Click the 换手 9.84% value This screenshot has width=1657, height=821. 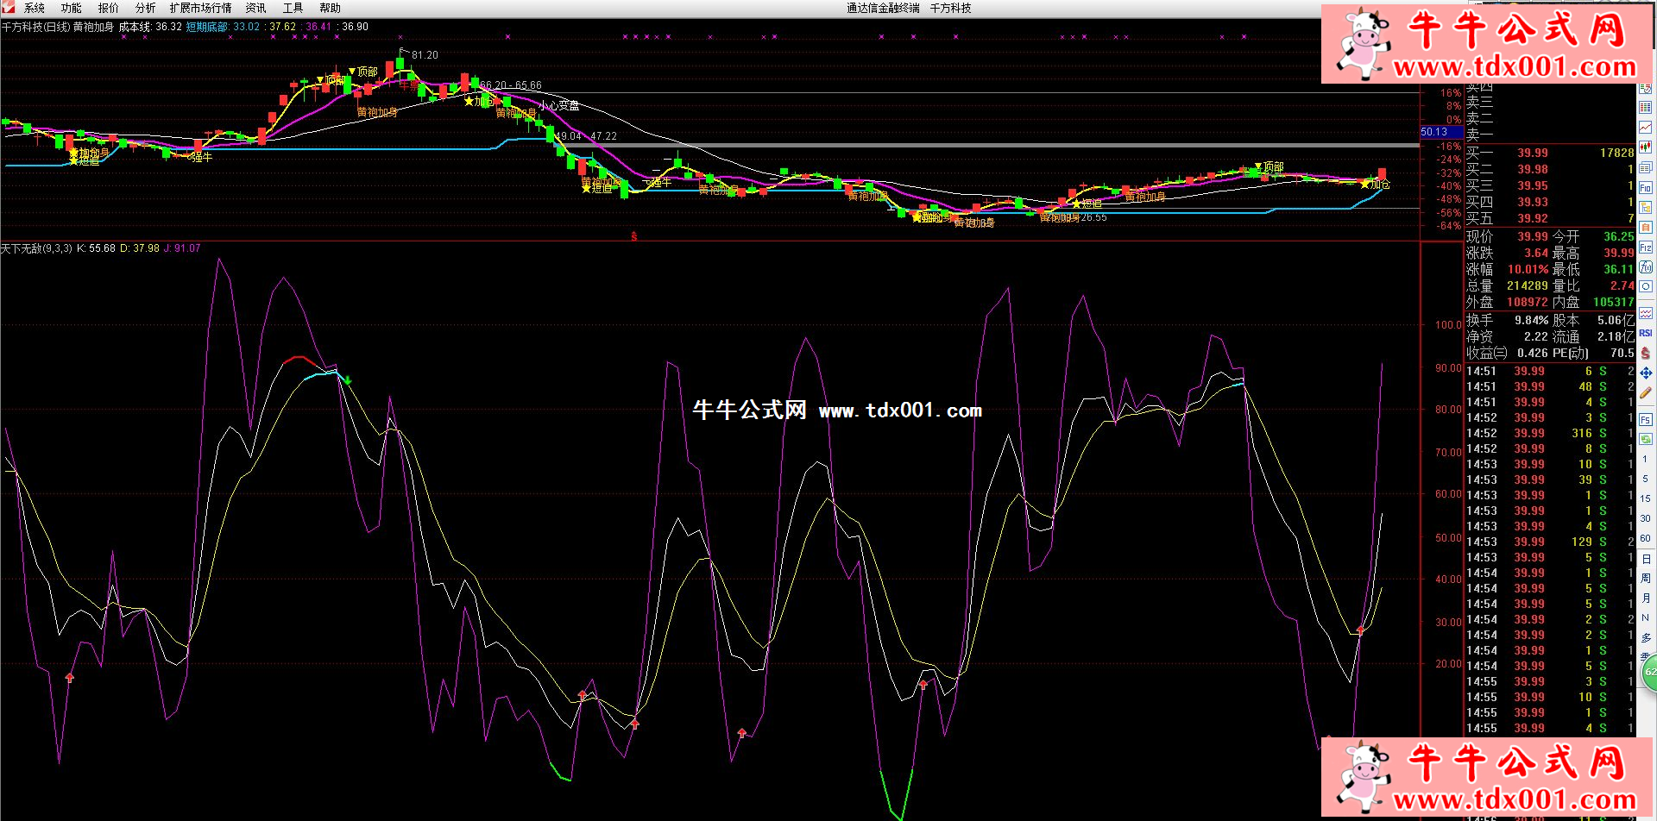pyautogui.click(x=1532, y=320)
